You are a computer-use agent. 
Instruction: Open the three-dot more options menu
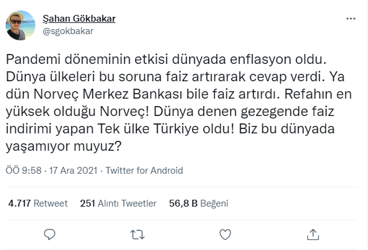351,19
